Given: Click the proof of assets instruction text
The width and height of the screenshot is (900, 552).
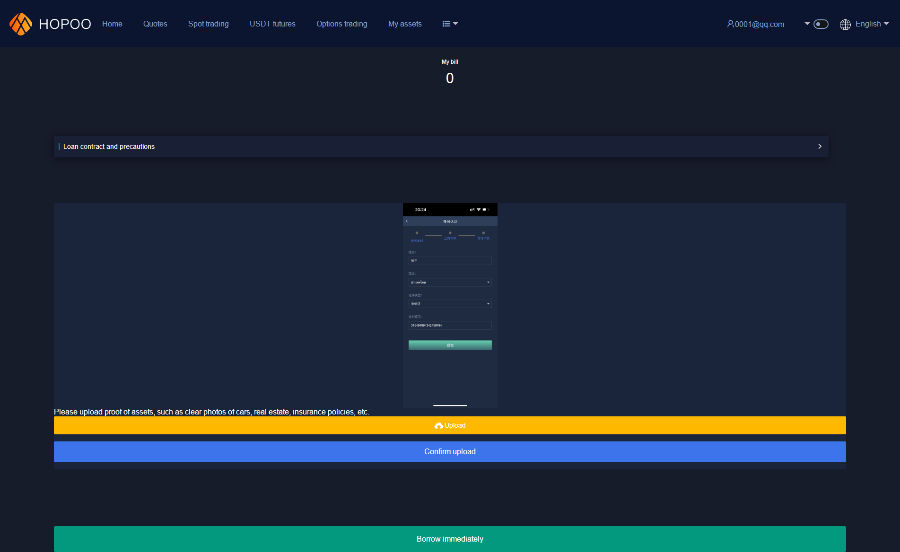Looking at the screenshot, I should point(211,412).
